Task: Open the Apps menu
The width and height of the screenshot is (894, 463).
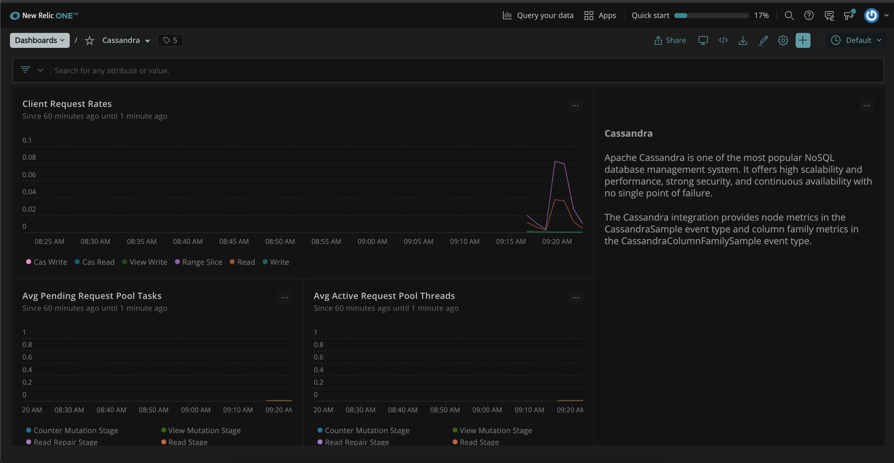Action: click(600, 16)
